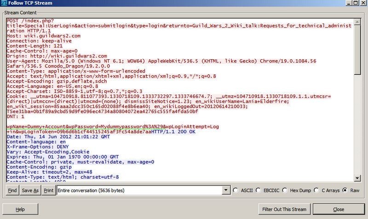Click the 'POST /index.php?' request line
Image resolution: width=368 pixels, height=219 pixels.
click(x=30, y=21)
